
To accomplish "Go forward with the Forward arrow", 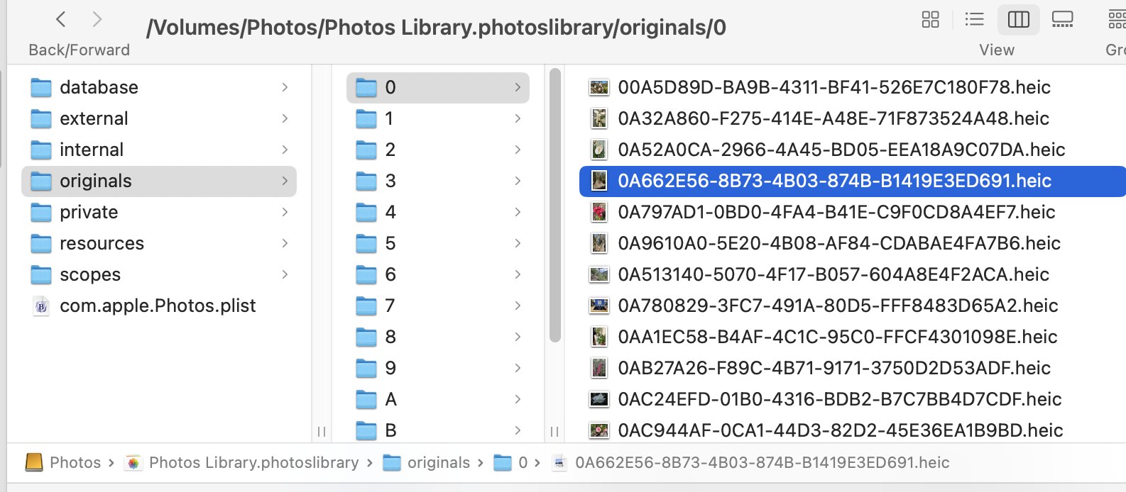I will [x=97, y=19].
